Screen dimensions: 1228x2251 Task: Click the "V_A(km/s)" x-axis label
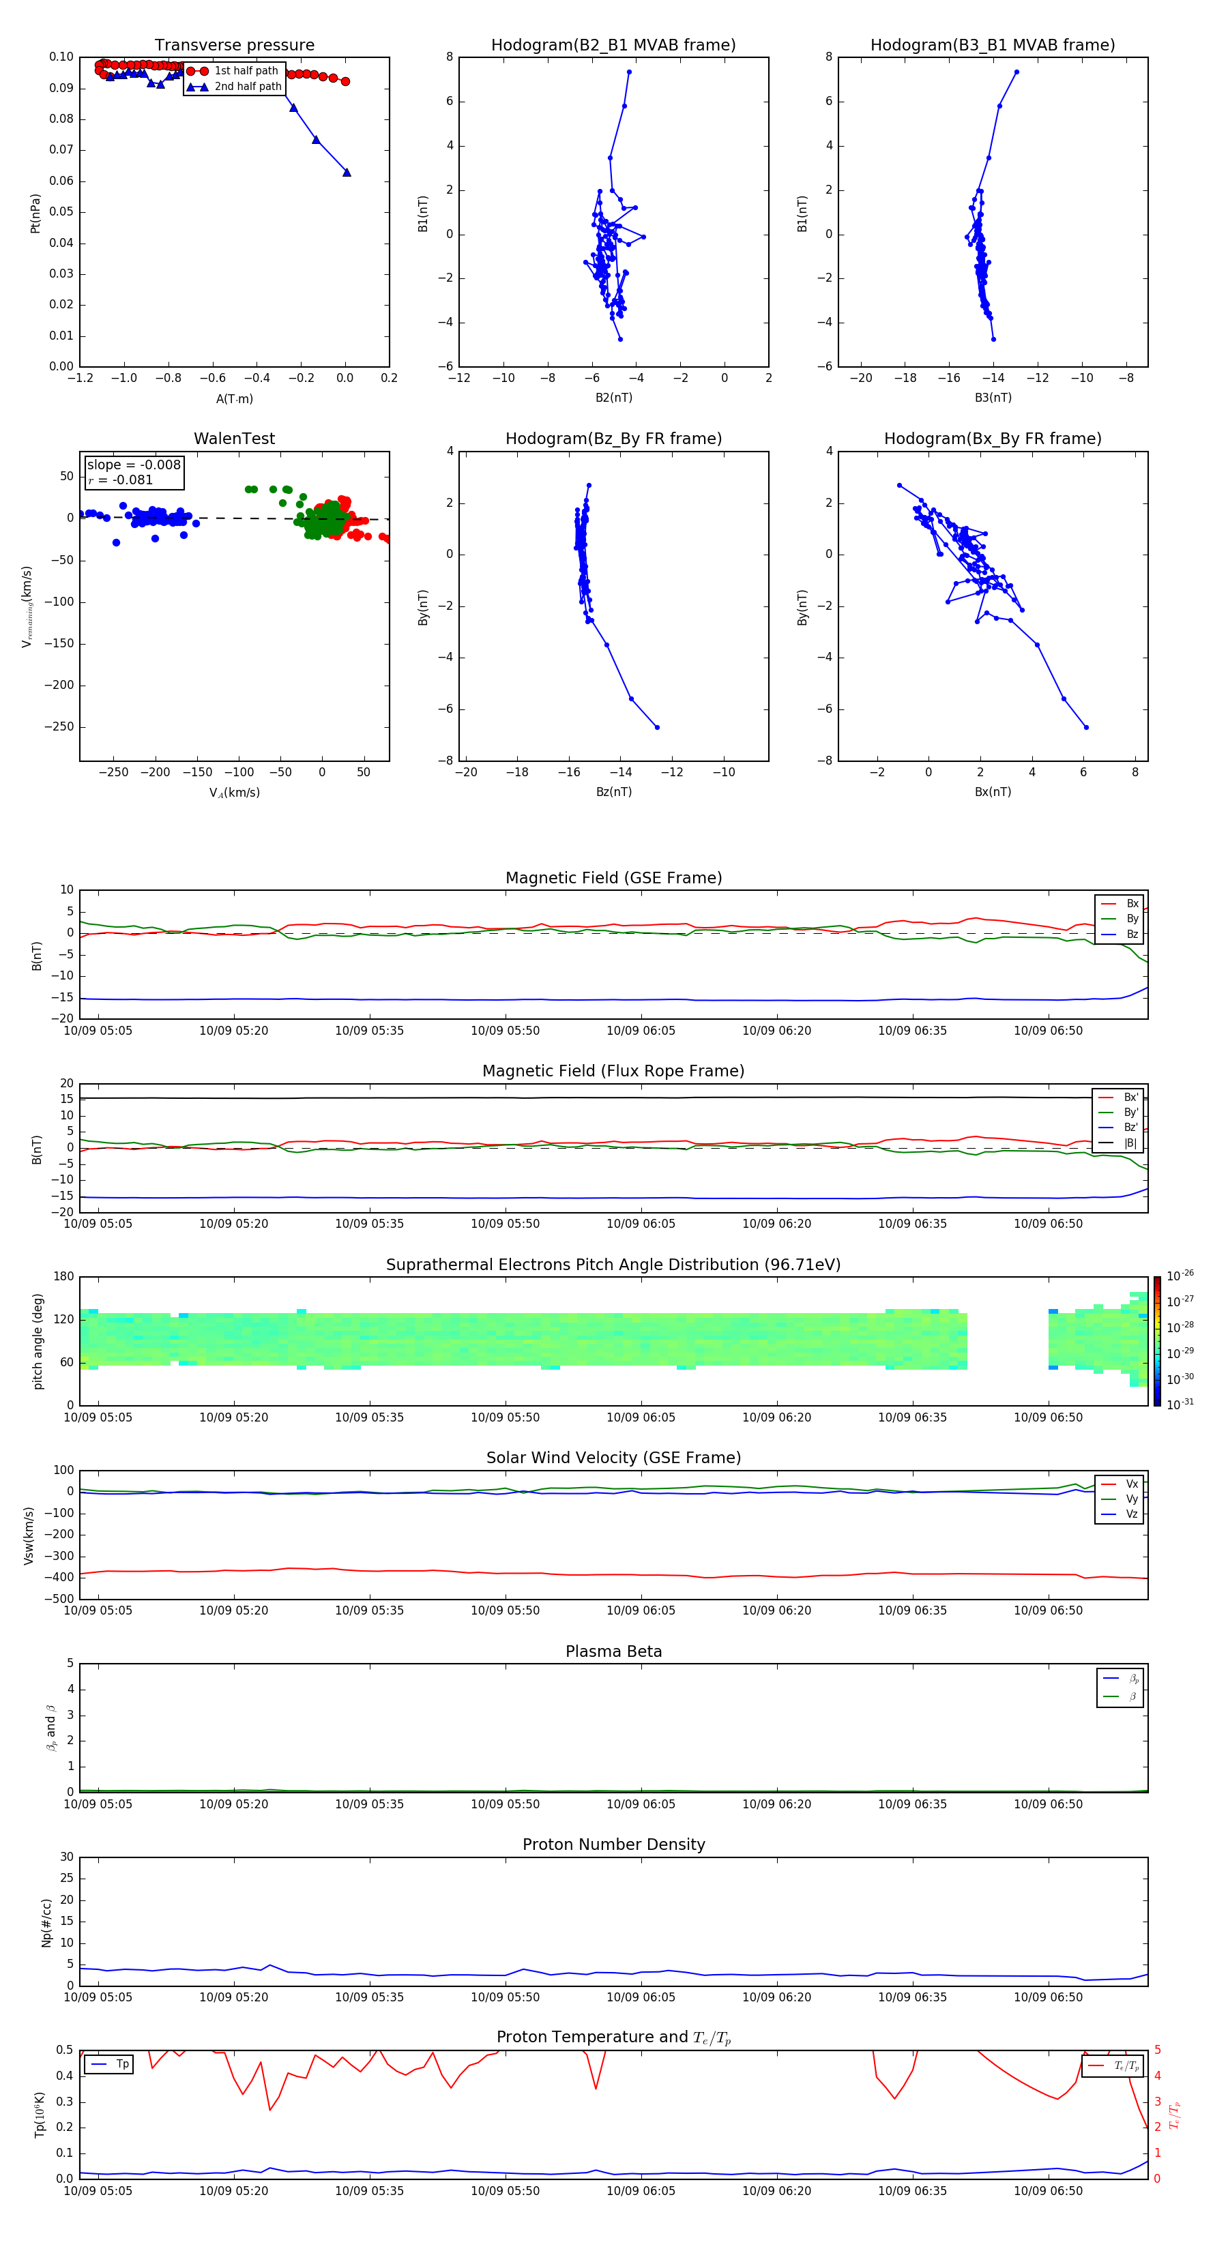(x=234, y=793)
